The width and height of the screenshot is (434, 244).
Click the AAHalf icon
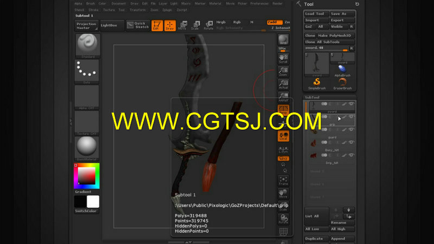283,97
